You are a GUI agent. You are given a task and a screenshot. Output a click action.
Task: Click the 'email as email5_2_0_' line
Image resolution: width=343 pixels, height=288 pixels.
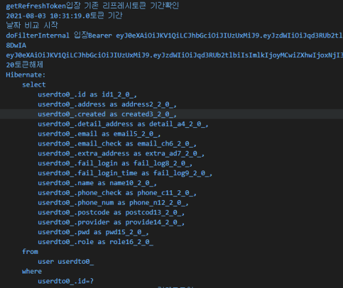click(x=99, y=134)
